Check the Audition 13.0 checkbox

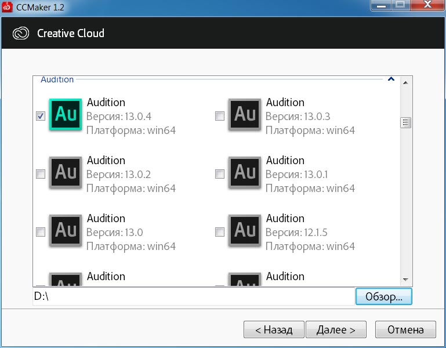[x=41, y=232]
